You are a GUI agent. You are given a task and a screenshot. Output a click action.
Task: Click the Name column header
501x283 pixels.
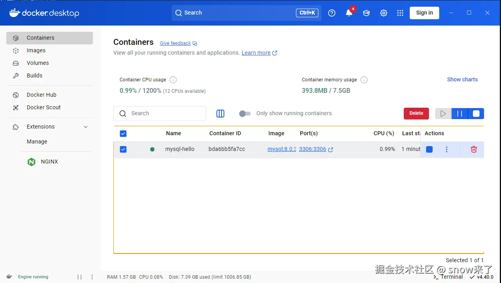(174, 134)
